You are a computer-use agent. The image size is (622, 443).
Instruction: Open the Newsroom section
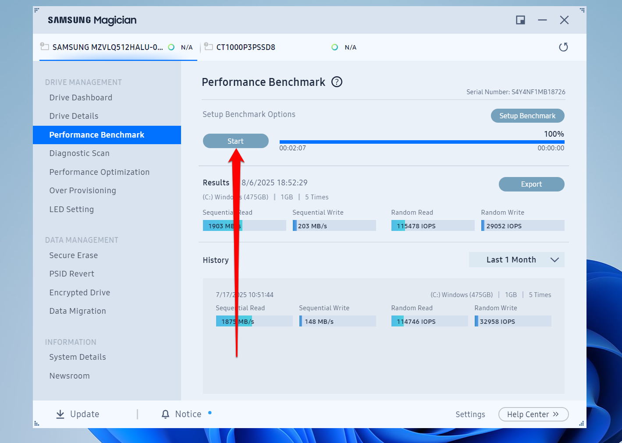coord(69,376)
